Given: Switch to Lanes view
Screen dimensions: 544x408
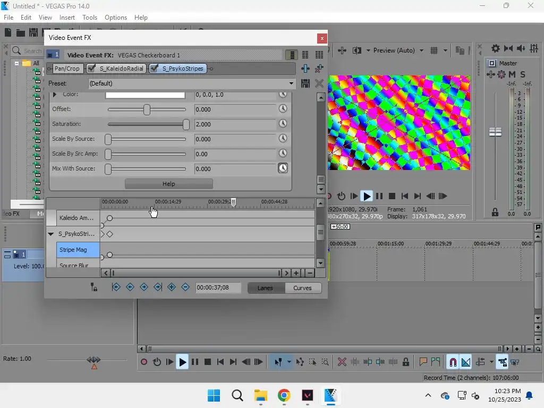Looking at the screenshot, I should [x=266, y=288].
